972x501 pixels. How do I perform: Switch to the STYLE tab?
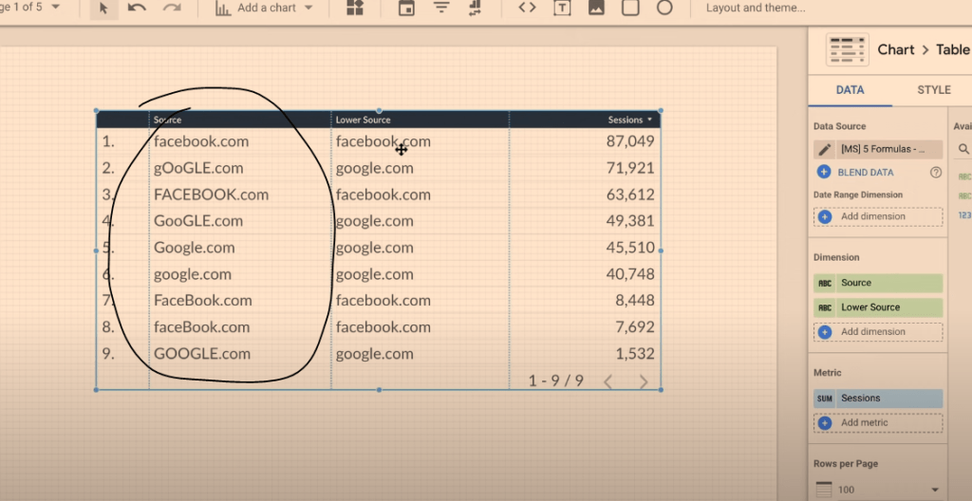[x=933, y=90]
